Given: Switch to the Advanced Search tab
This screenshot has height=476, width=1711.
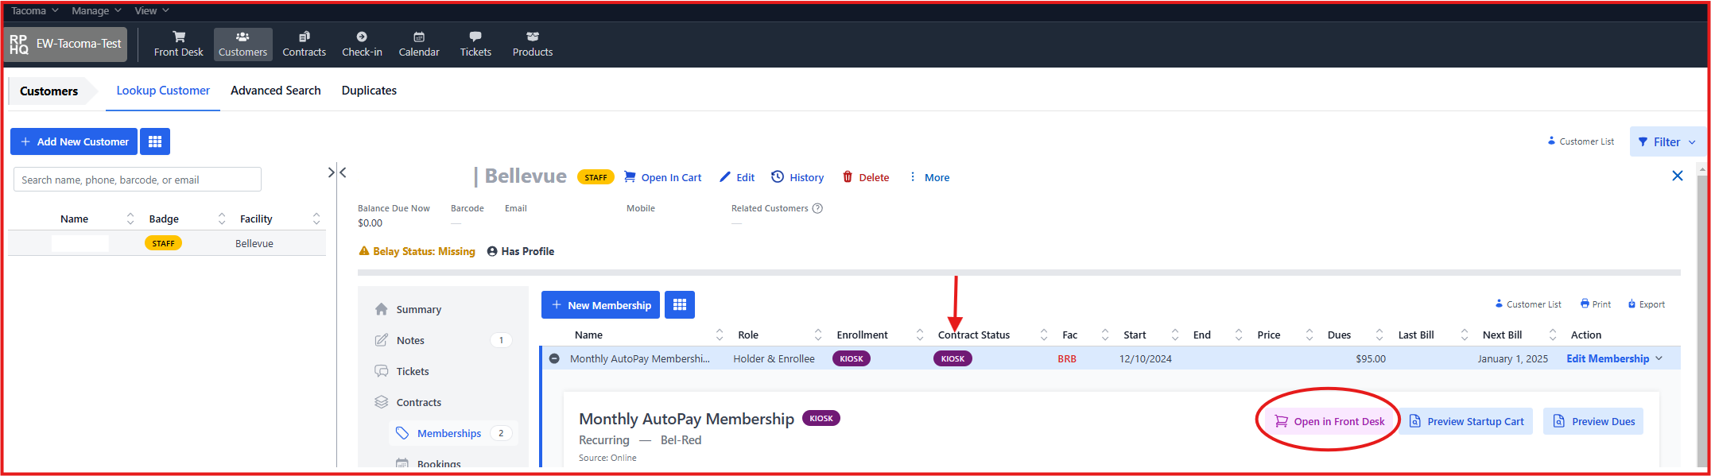Looking at the screenshot, I should pos(276,91).
